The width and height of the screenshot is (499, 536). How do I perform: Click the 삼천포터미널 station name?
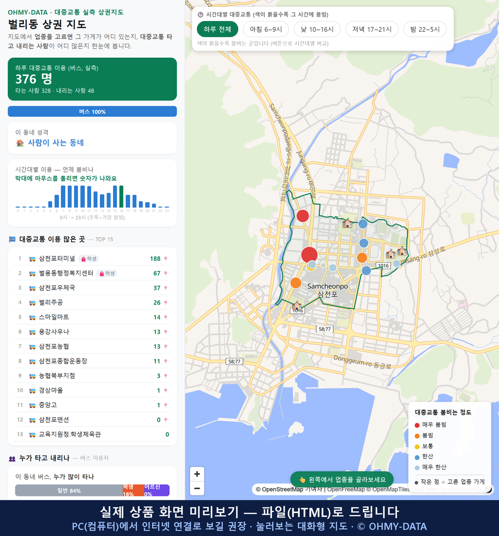coord(57,259)
